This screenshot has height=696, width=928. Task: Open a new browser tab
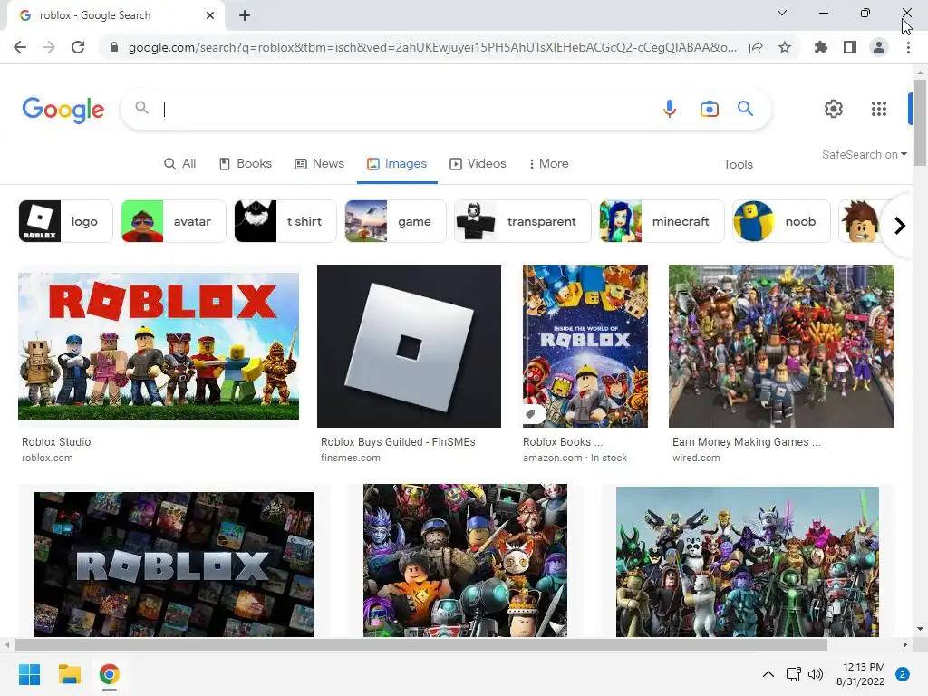click(245, 15)
